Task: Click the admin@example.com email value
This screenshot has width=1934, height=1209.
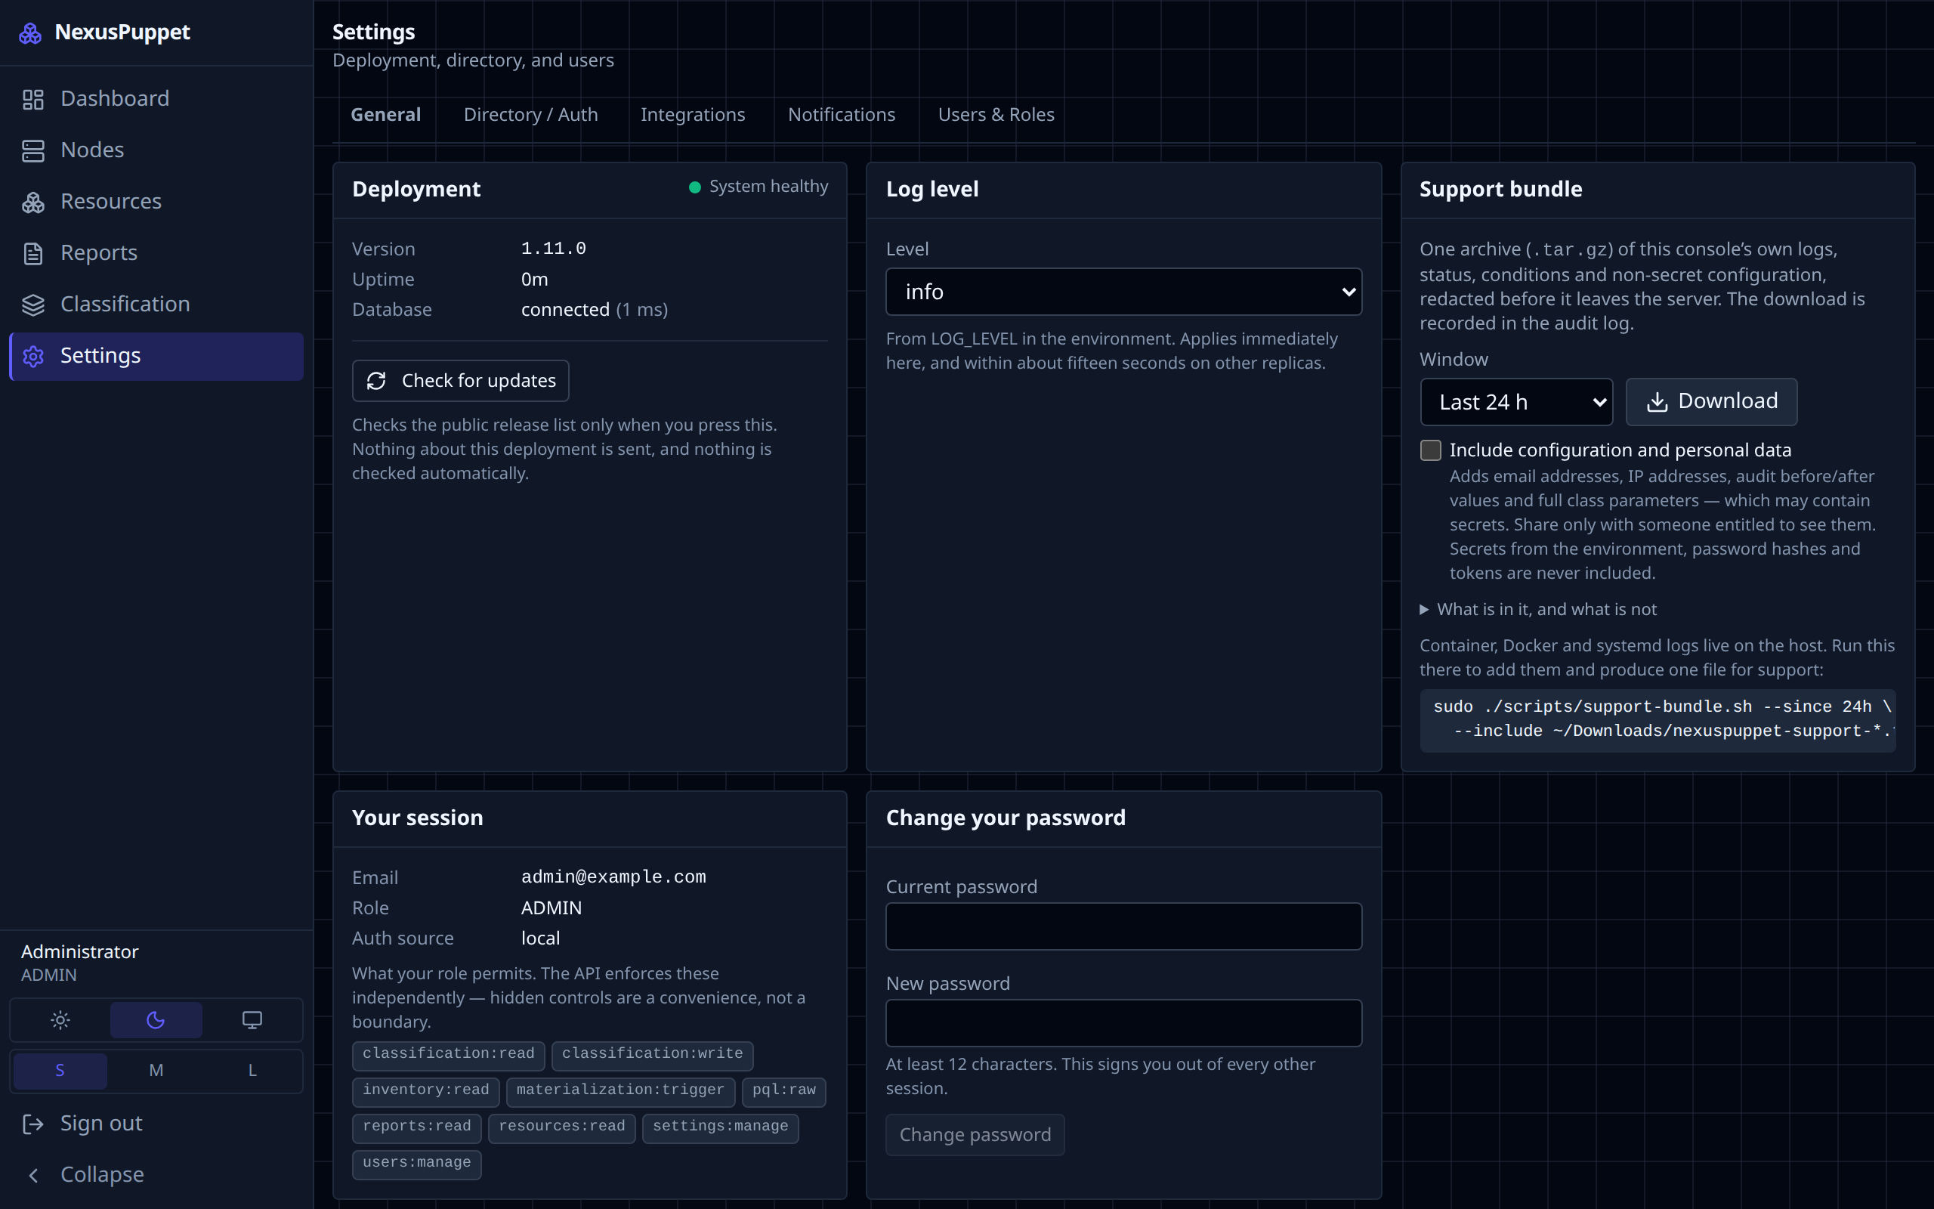Action: (613, 877)
